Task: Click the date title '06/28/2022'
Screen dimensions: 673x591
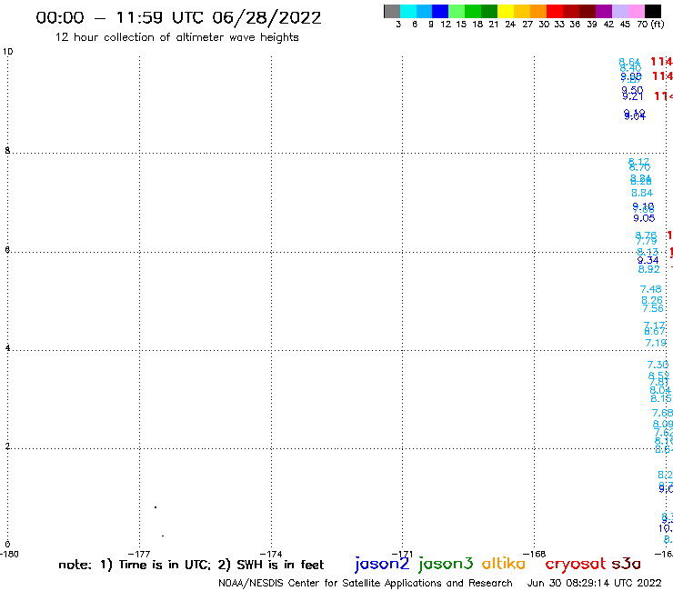Action: point(266,18)
